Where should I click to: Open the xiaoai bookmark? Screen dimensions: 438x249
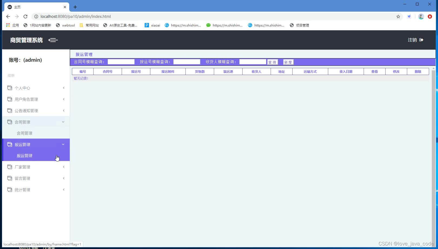click(x=152, y=25)
